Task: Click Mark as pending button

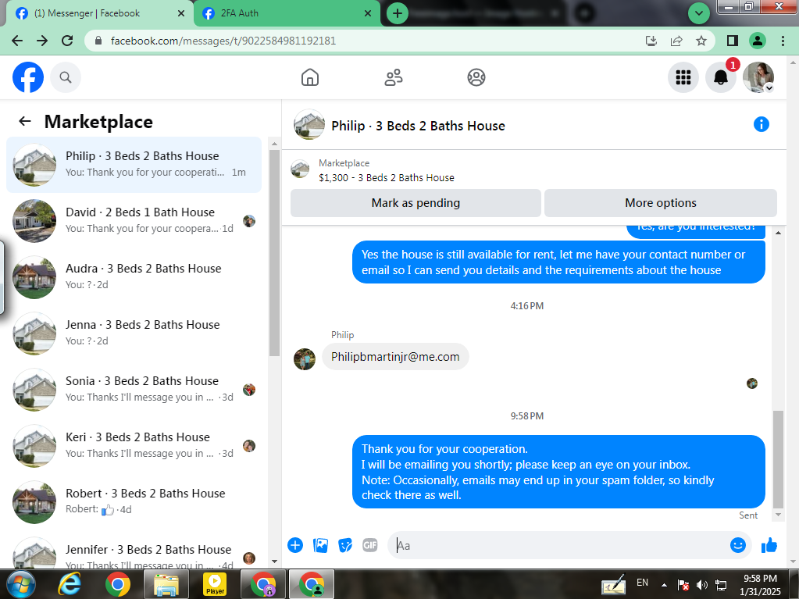Action: (416, 203)
